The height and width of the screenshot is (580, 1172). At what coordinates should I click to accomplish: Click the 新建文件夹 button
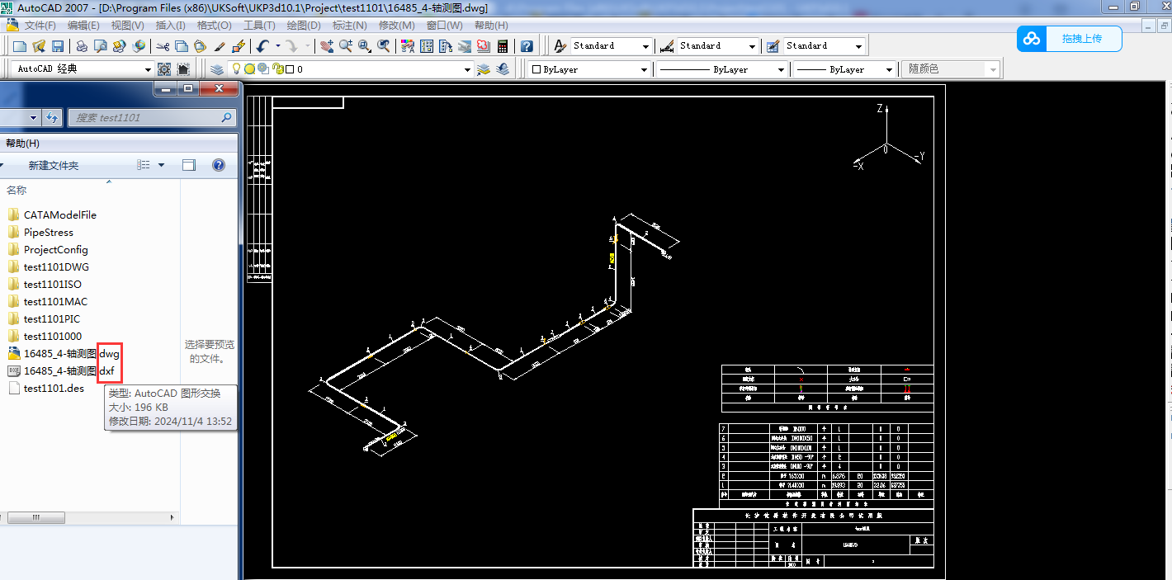[x=54, y=166]
